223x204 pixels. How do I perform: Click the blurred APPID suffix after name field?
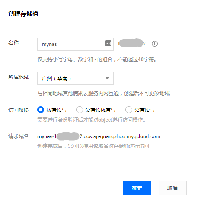(x=131, y=43)
